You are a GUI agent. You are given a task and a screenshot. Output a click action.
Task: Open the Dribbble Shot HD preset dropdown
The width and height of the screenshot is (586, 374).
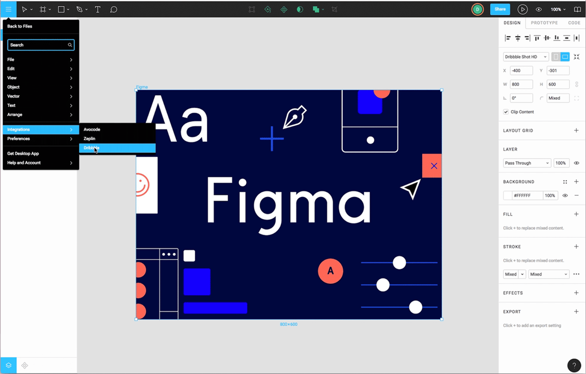pos(526,57)
